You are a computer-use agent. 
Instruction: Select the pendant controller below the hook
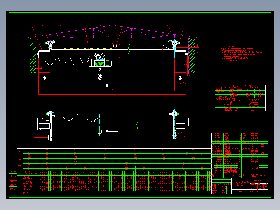coord(107,84)
